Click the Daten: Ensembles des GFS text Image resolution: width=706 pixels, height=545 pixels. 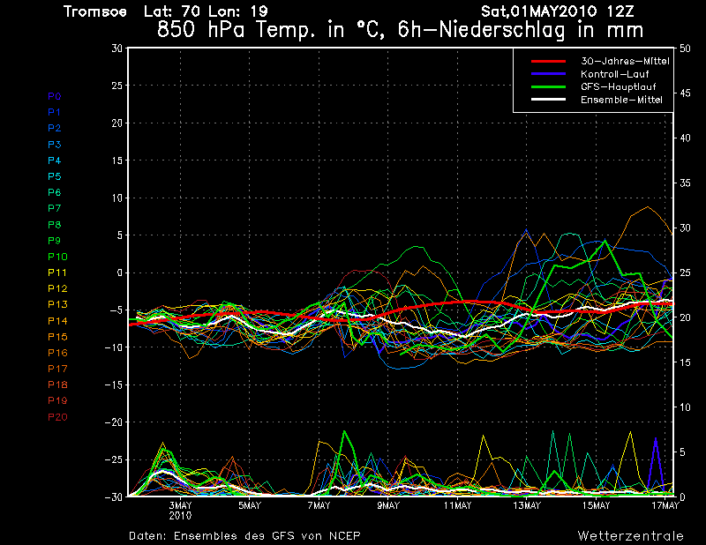click(244, 535)
